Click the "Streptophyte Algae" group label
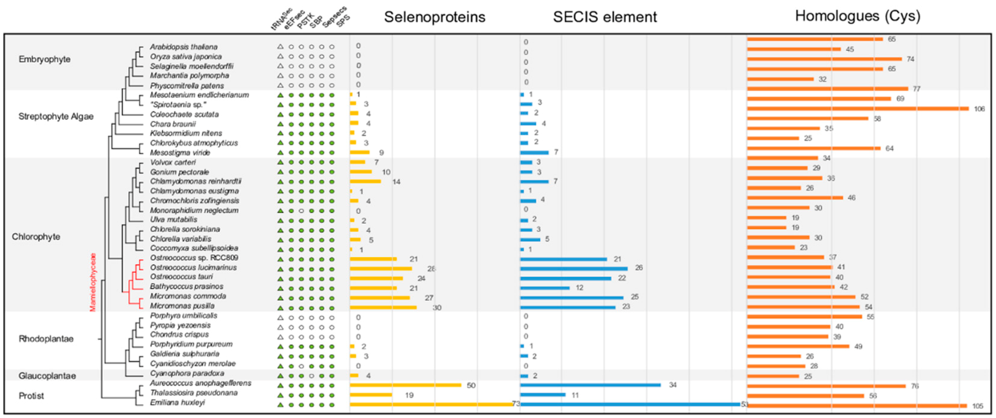Viewport: 996px width, 418px height. point(56,116)
